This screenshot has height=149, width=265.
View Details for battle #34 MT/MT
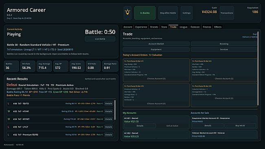point(109,119)
